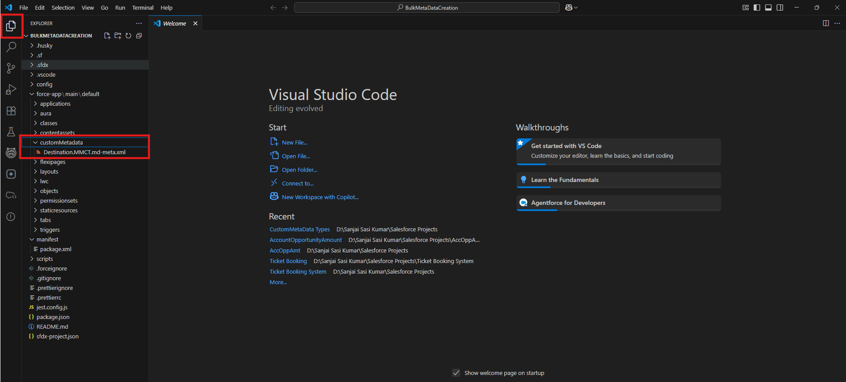This screenshot has width=846, height=382.
Task: Toggle Show welcome page on startup checkbox
Action: click(456, 373)
